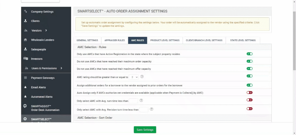Click the Users & Permissions icon
296x135 pixels.
pyautogui.click(x=26, y=68)
